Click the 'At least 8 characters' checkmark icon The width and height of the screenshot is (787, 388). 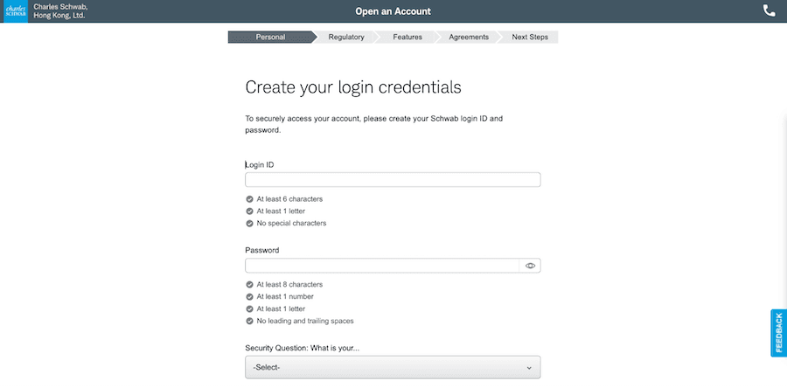[250, 285]
